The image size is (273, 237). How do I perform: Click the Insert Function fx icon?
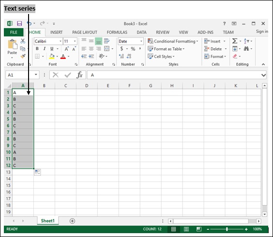tap(79, 75)
